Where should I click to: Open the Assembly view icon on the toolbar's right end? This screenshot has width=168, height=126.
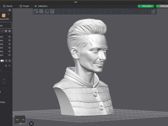153,12
